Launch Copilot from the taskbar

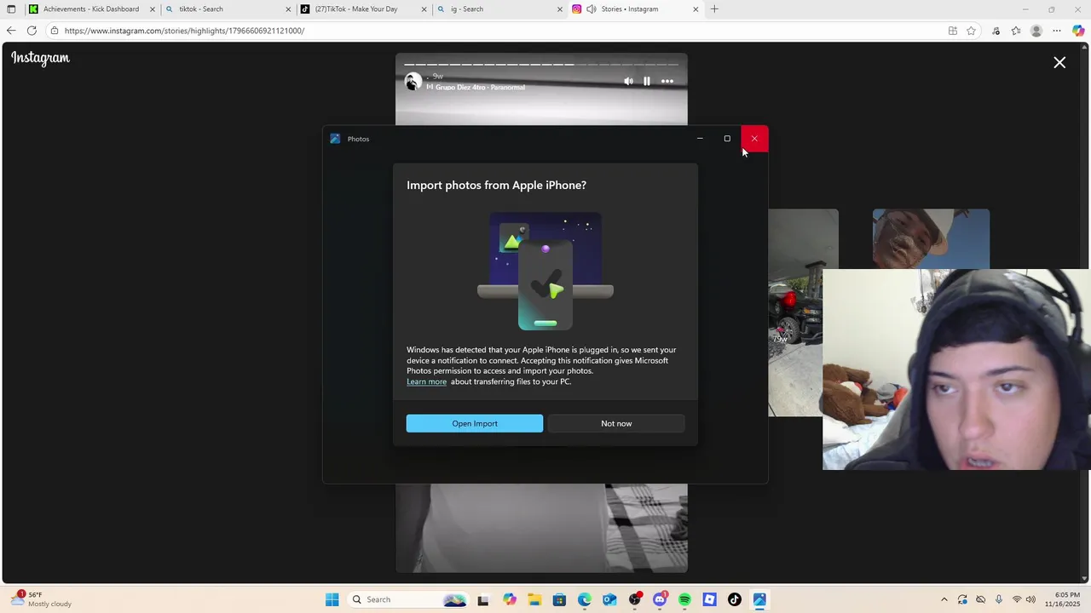pos(509,599)
